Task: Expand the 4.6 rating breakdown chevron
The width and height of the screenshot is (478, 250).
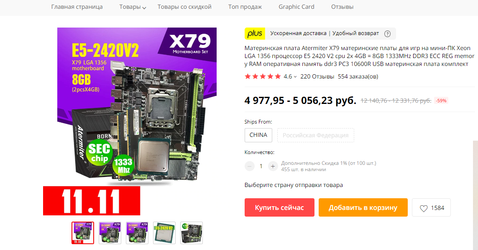Action: click(295, 77)
